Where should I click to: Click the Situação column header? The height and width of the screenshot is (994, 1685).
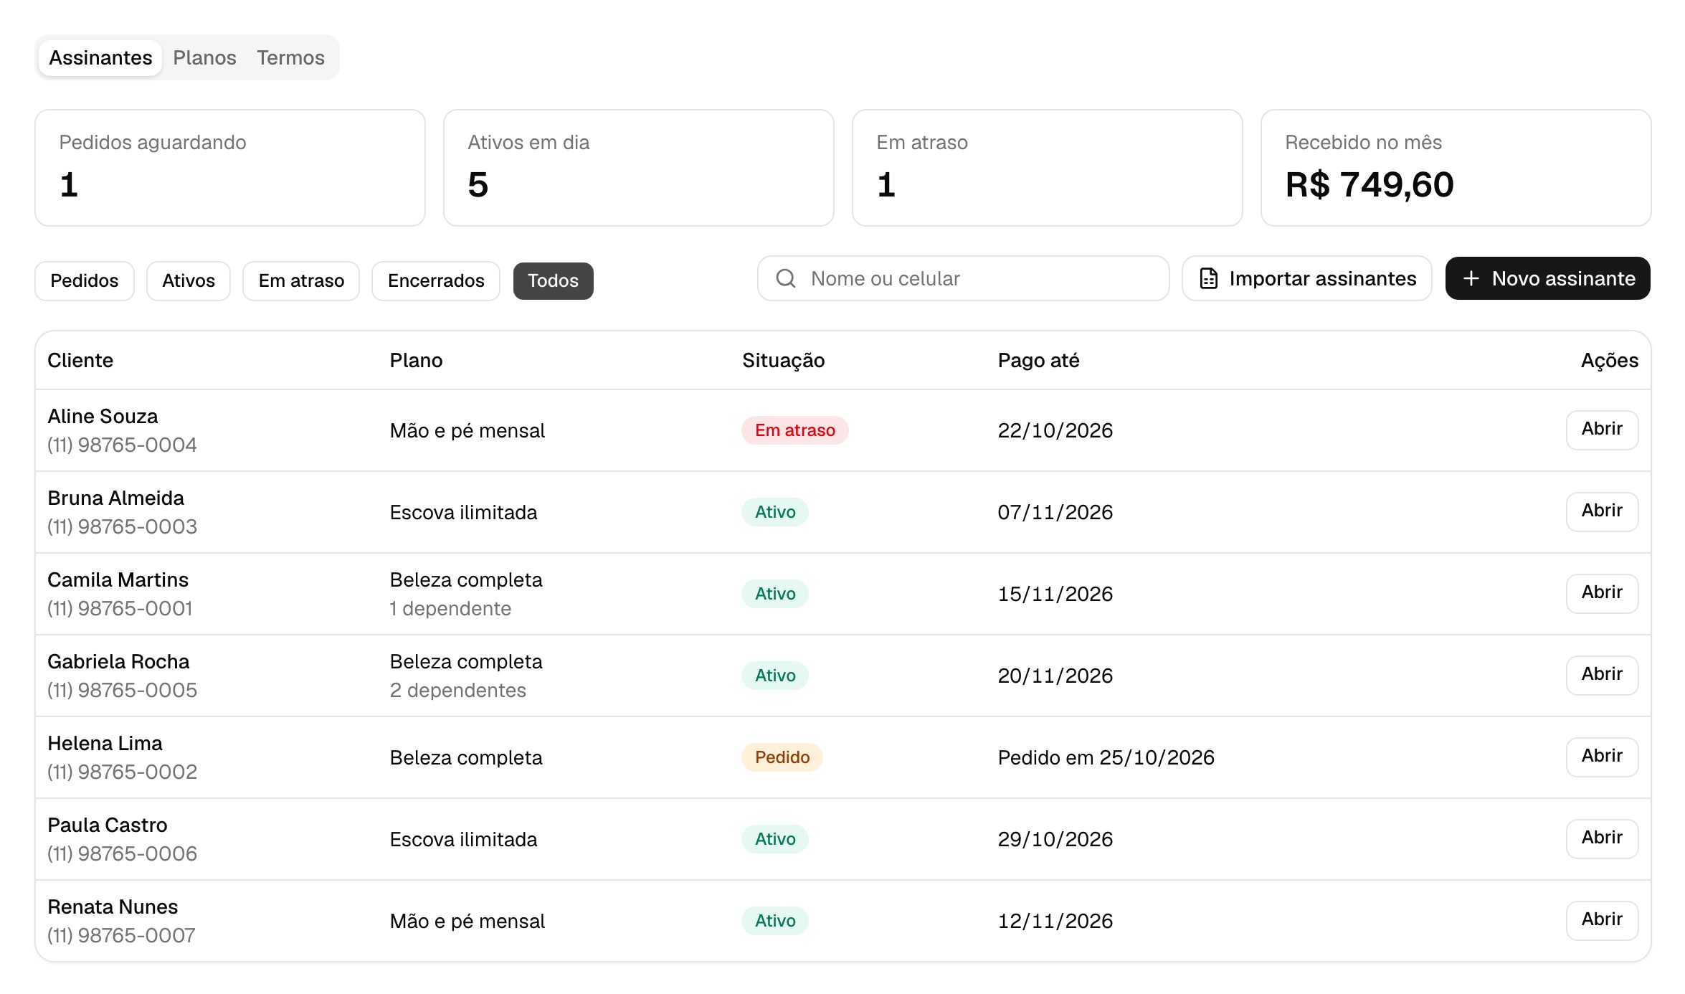coord(783,360)
